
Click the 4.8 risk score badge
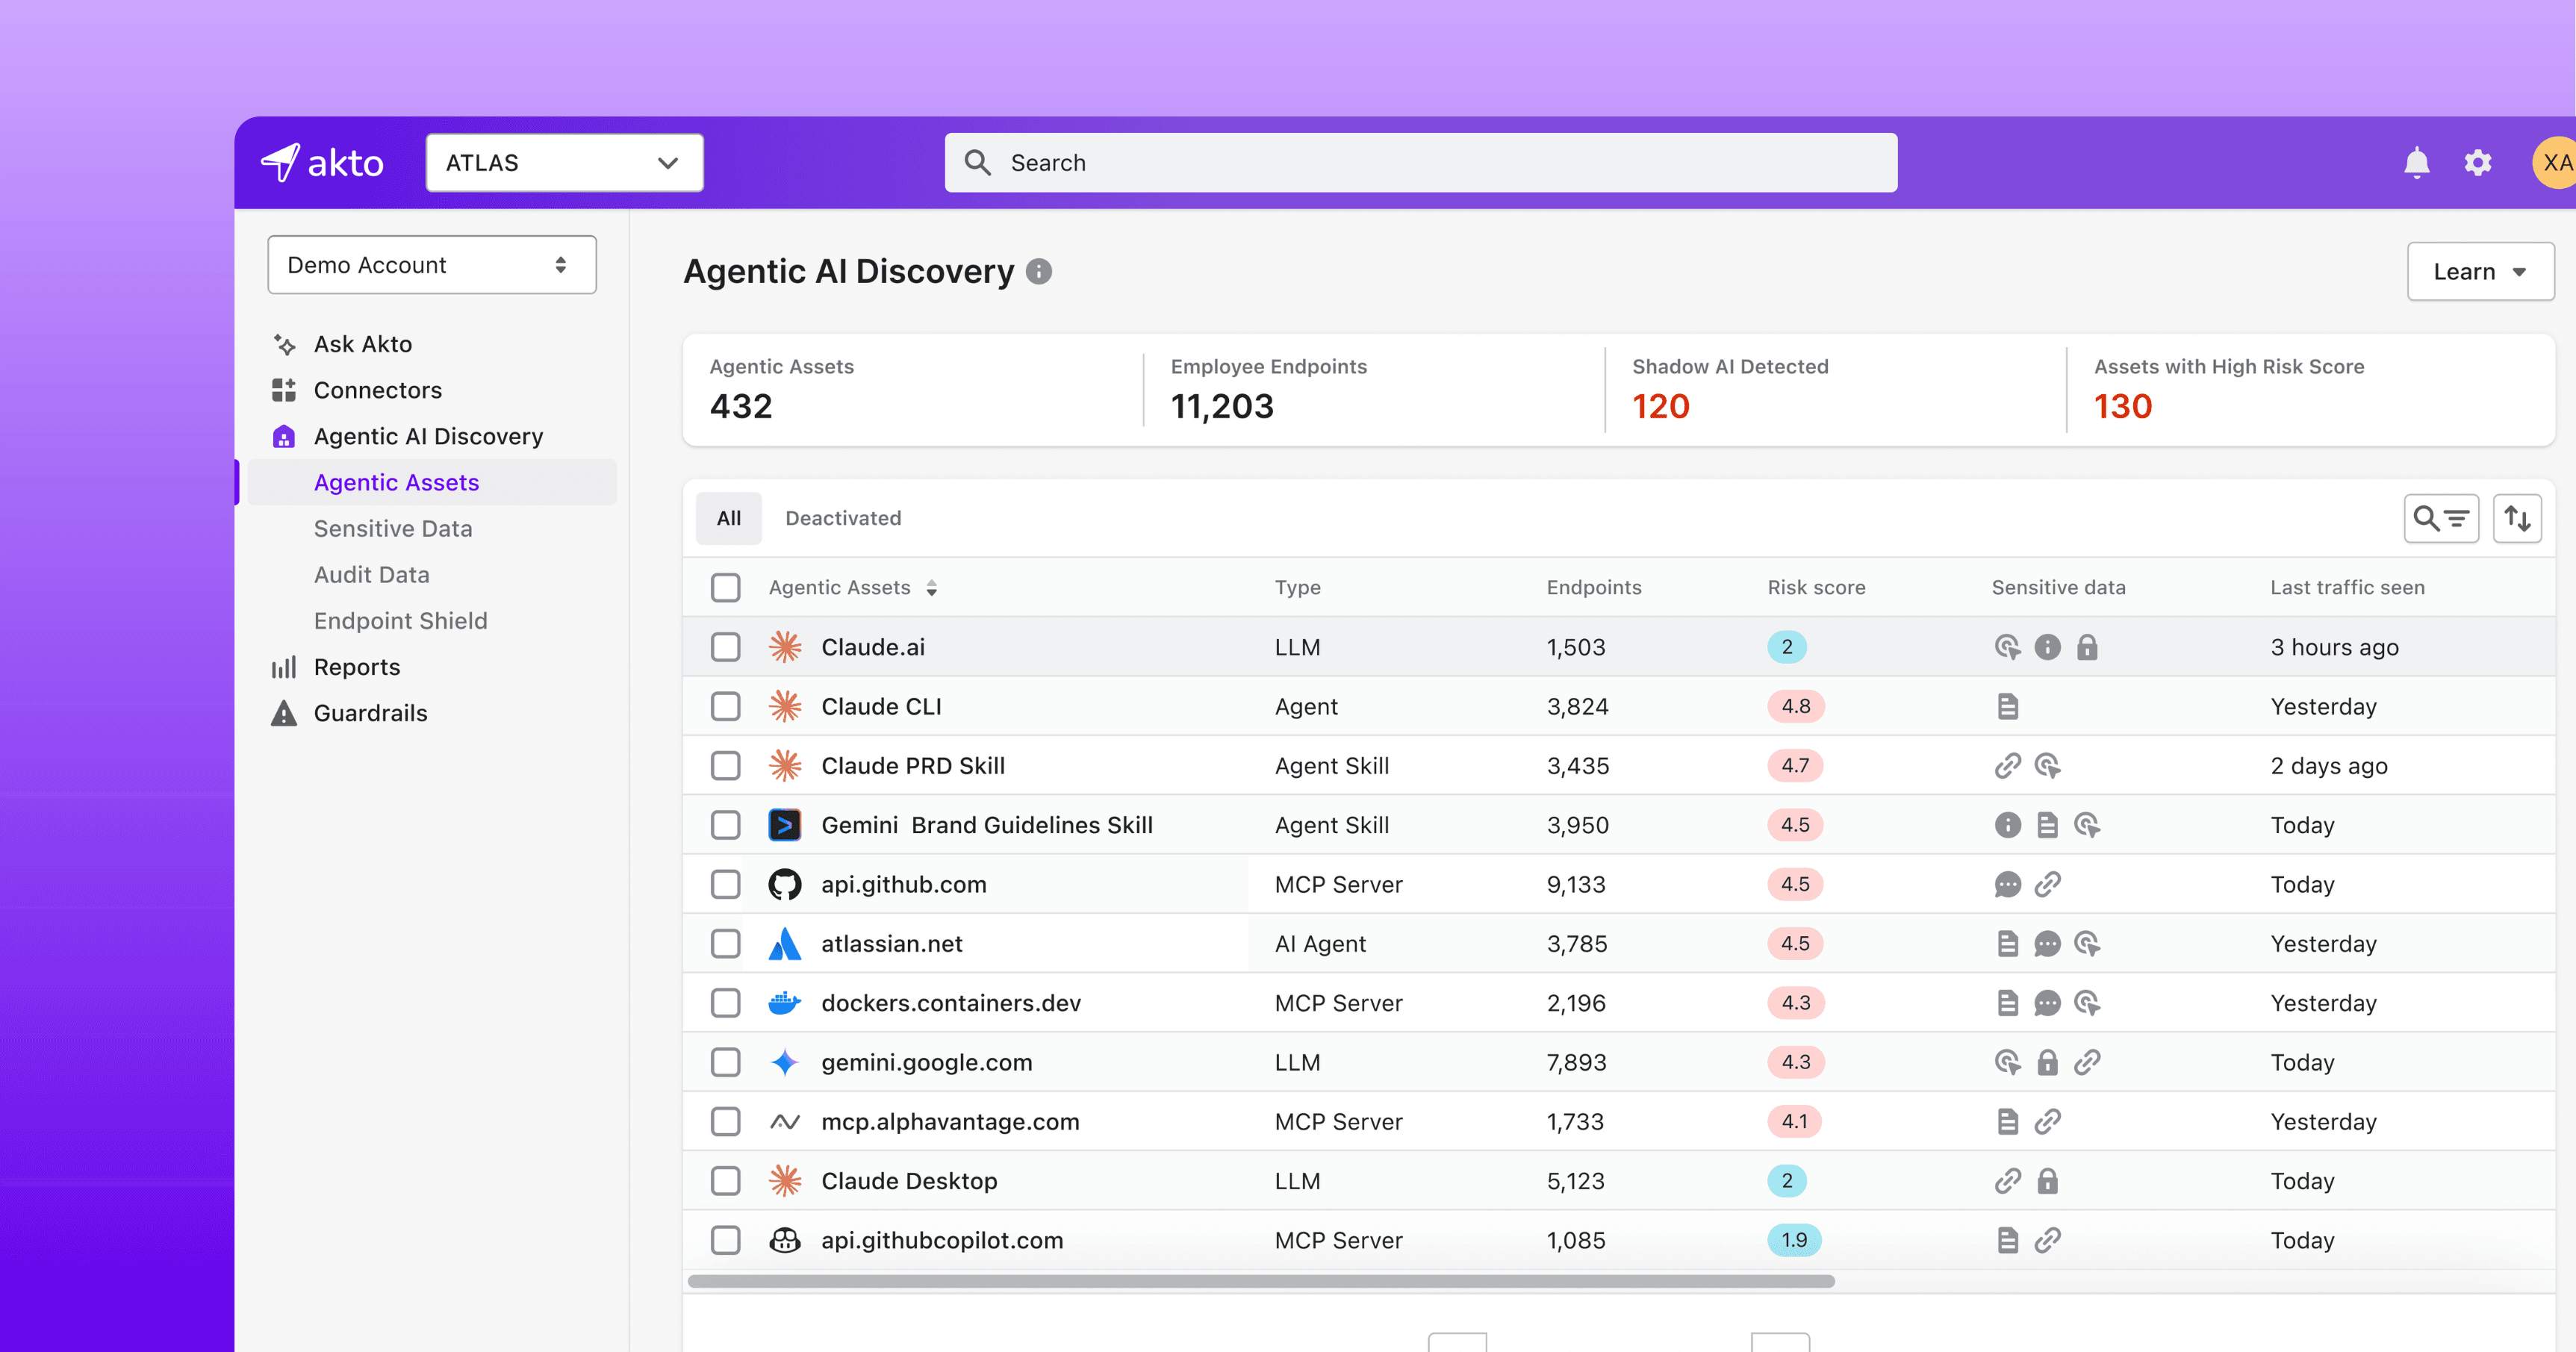(1796, 706)
